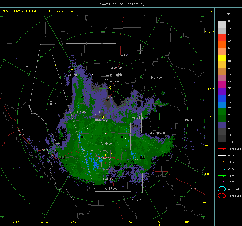Viewport: 242px width, 226px height.
Task: Click yellow diamond marker below RedDeer
Action: point(111,87)
